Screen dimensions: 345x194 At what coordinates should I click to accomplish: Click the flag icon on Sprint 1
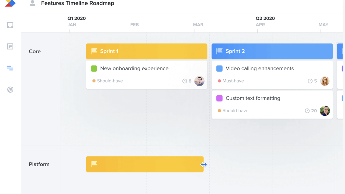pyautogui.click(x=94, y=51)
